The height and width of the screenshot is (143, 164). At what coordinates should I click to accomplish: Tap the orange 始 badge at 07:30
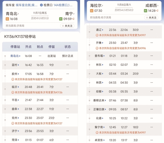click(92, 11)
